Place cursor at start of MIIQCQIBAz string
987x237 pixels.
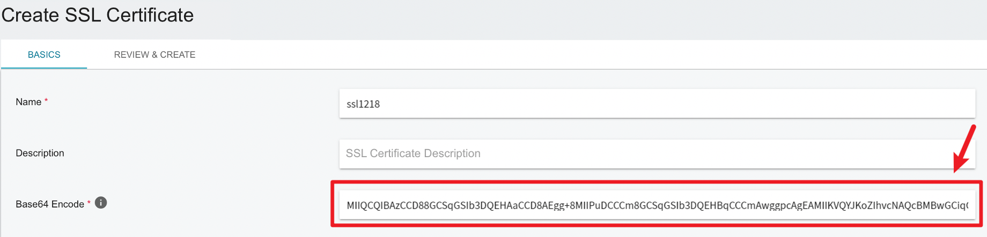click(348, 205)
